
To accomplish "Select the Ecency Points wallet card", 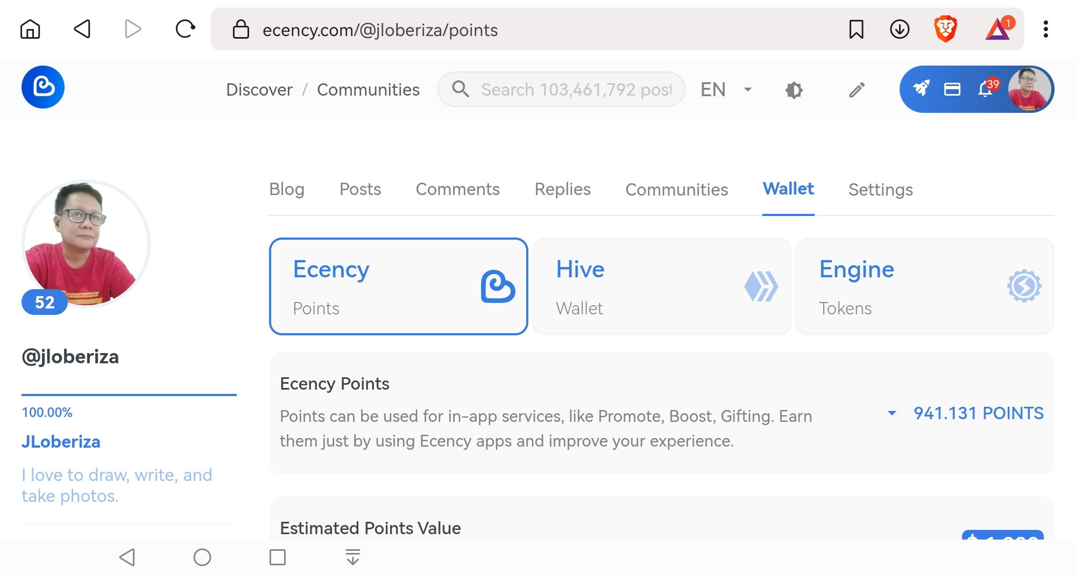I will 398,286.
